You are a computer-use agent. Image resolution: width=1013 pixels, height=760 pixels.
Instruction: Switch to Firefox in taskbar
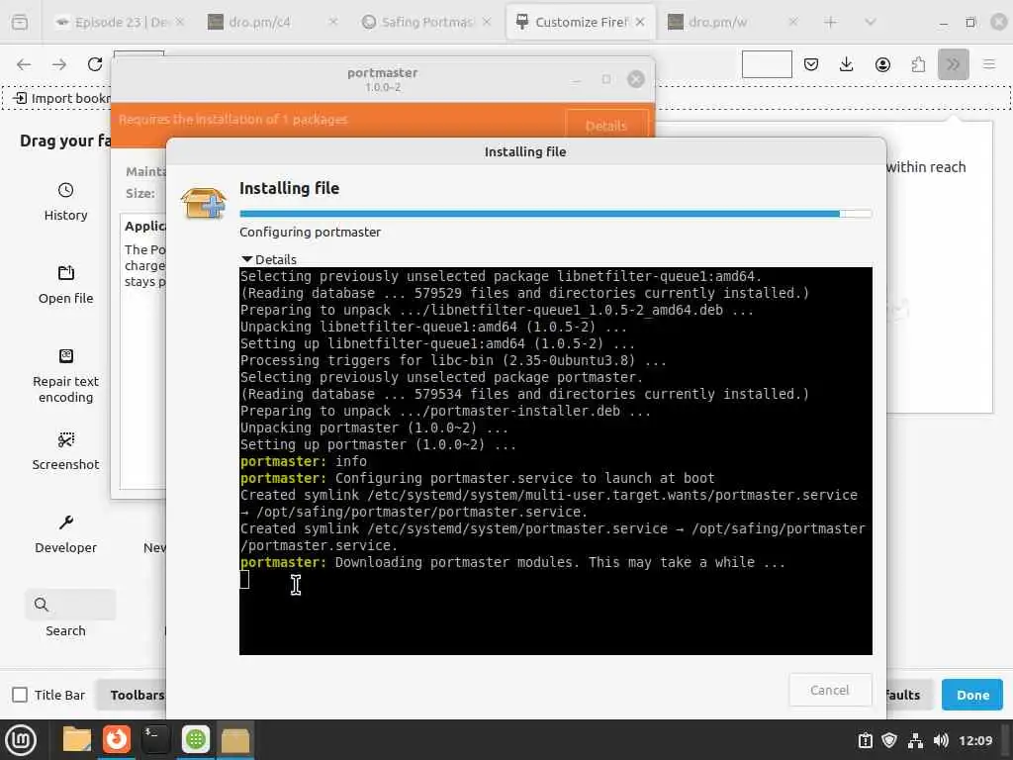click(117, 740)
